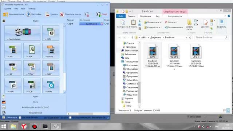Open the Move to dropdown

pyautogui.click(x=153, y=22)
